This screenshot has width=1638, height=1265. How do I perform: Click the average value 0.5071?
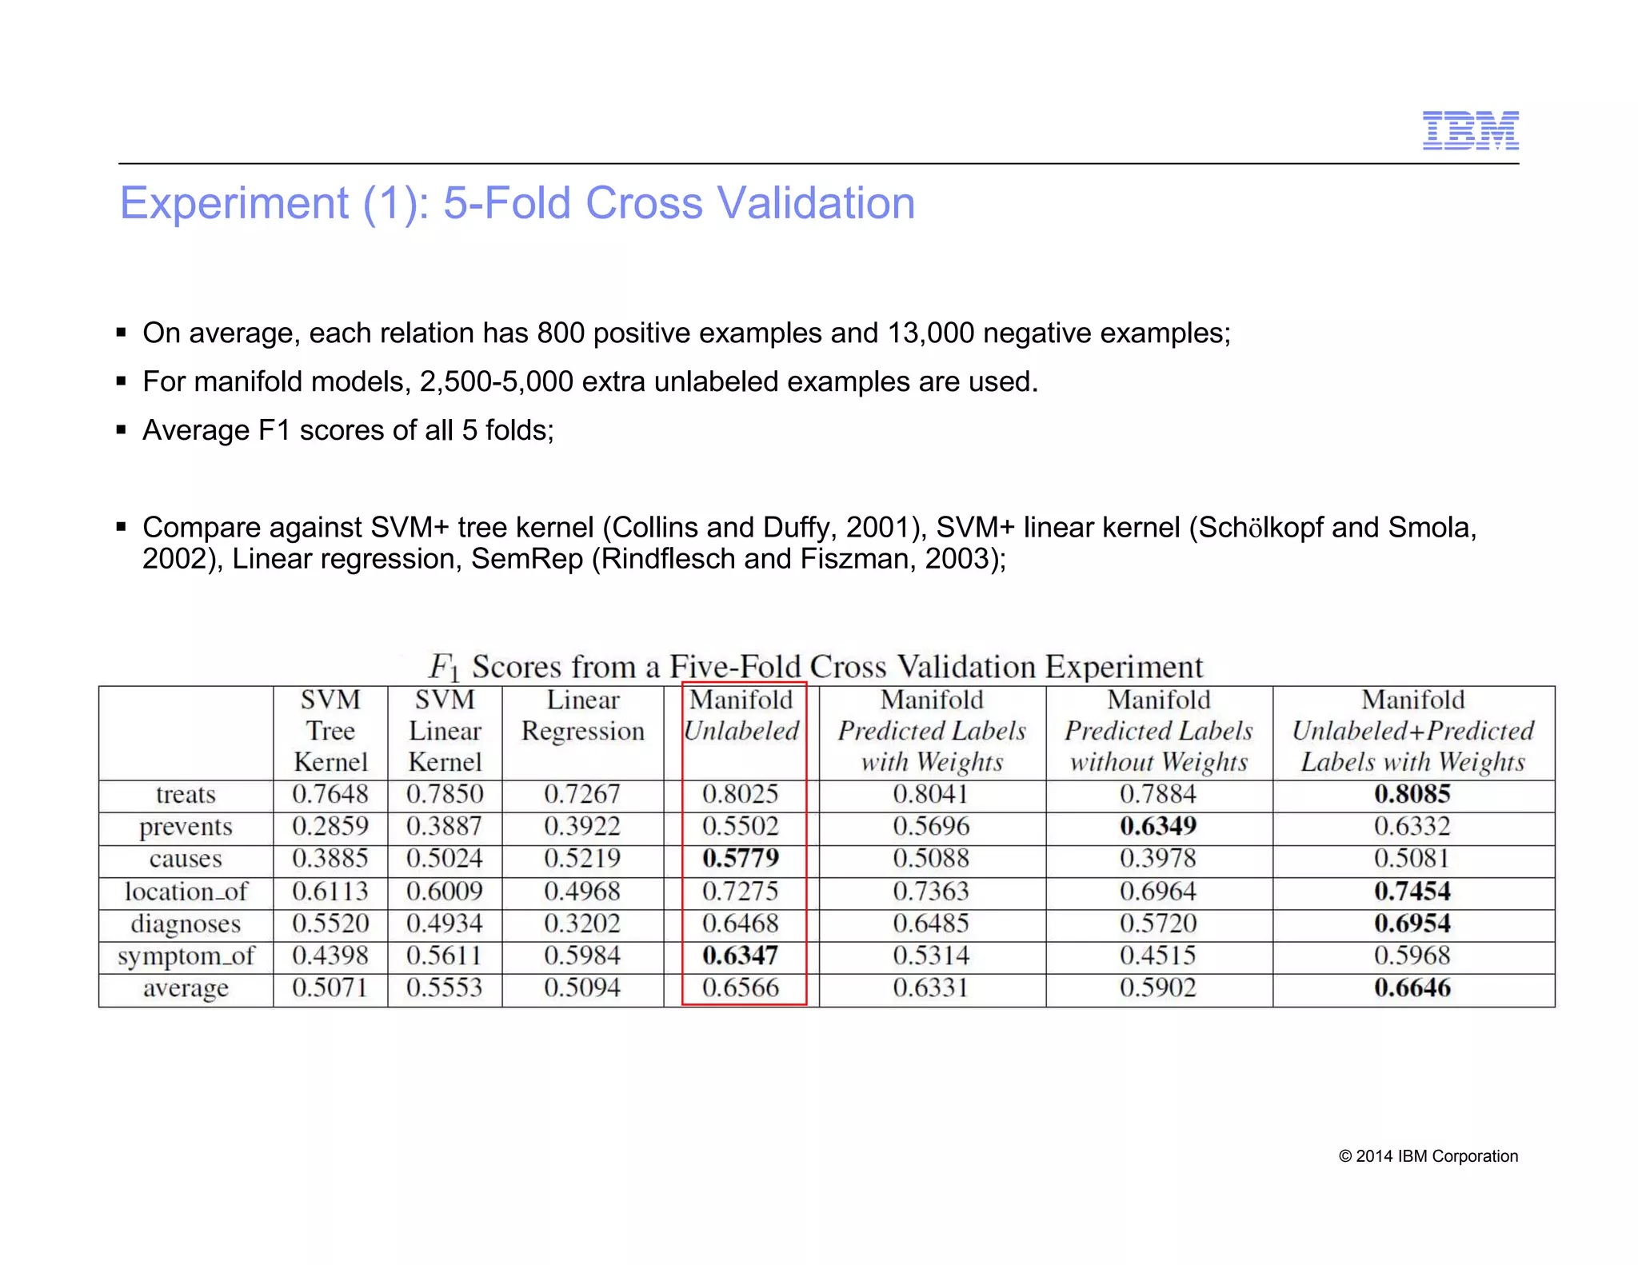(330, 988)
